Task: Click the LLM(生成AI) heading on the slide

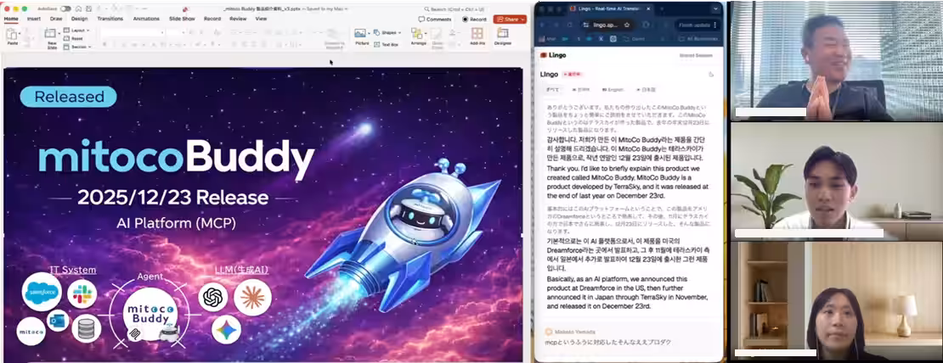Action: [x=241, y=270]
